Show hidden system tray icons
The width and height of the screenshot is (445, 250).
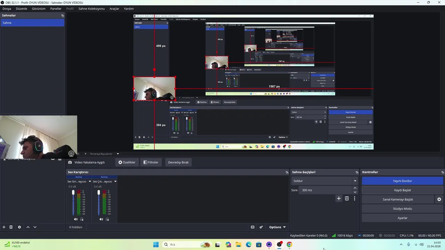tap(401, 244)
